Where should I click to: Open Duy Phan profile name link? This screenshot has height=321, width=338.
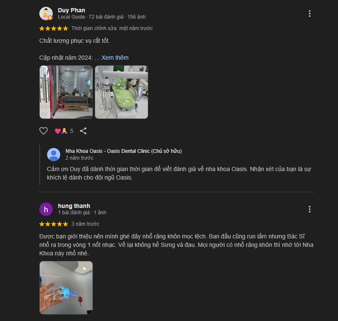71,10
